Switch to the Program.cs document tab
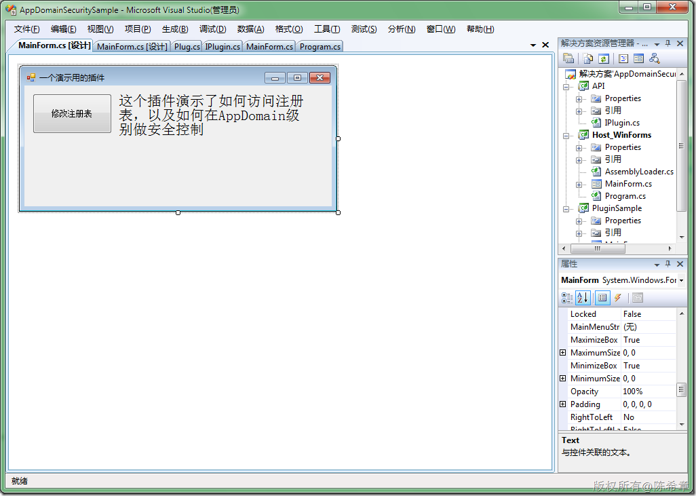The height and width of the screenshot is (496, 696). (x=320, y=46)
